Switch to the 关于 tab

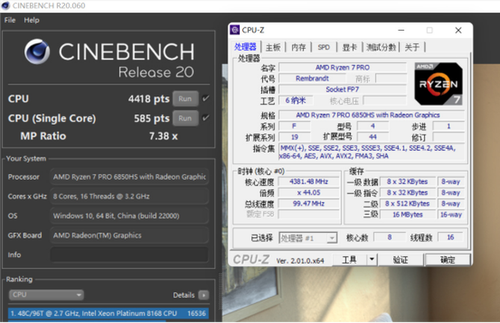[412, 48]
